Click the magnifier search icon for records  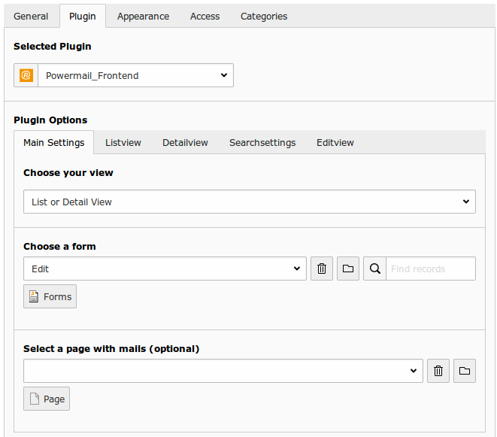point(374,269)
